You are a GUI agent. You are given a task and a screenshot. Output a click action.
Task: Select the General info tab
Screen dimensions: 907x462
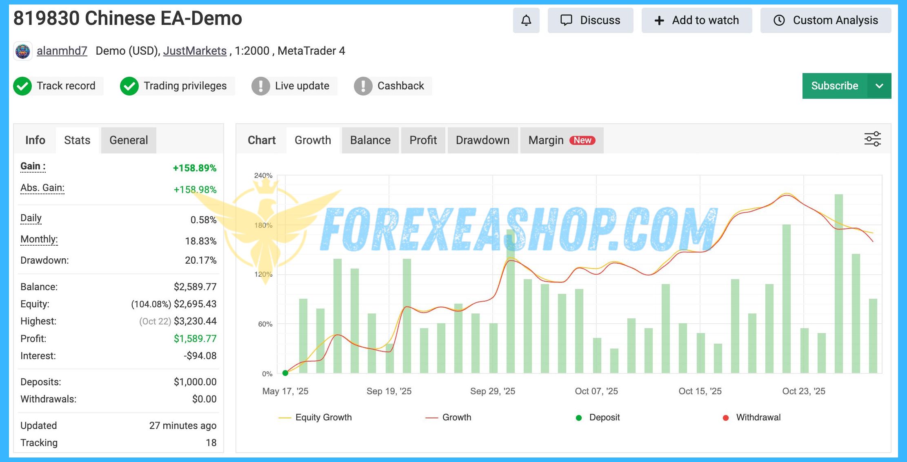[129, 140]
